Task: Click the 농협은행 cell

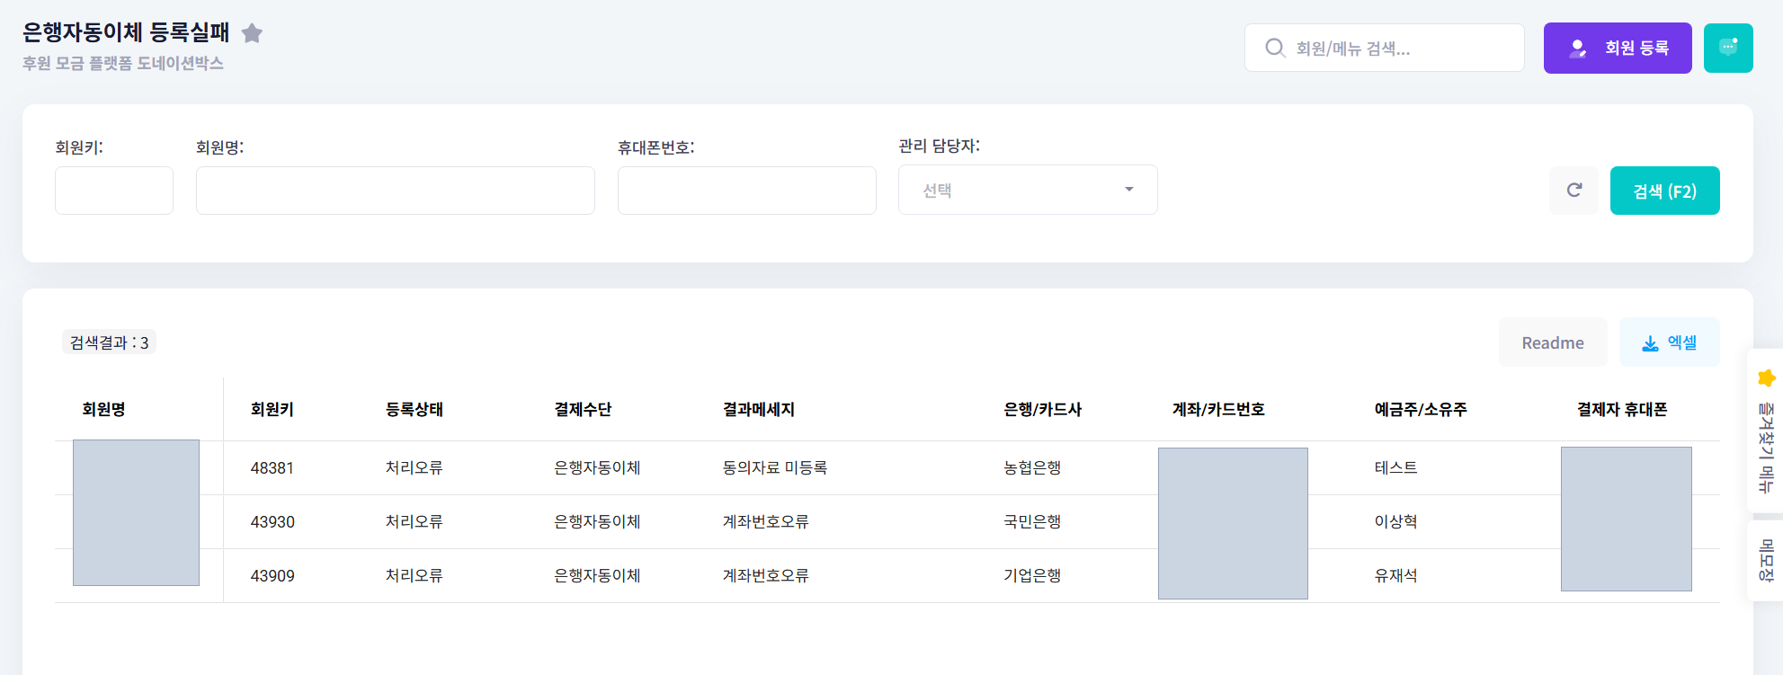Action: coord(1032,468)
